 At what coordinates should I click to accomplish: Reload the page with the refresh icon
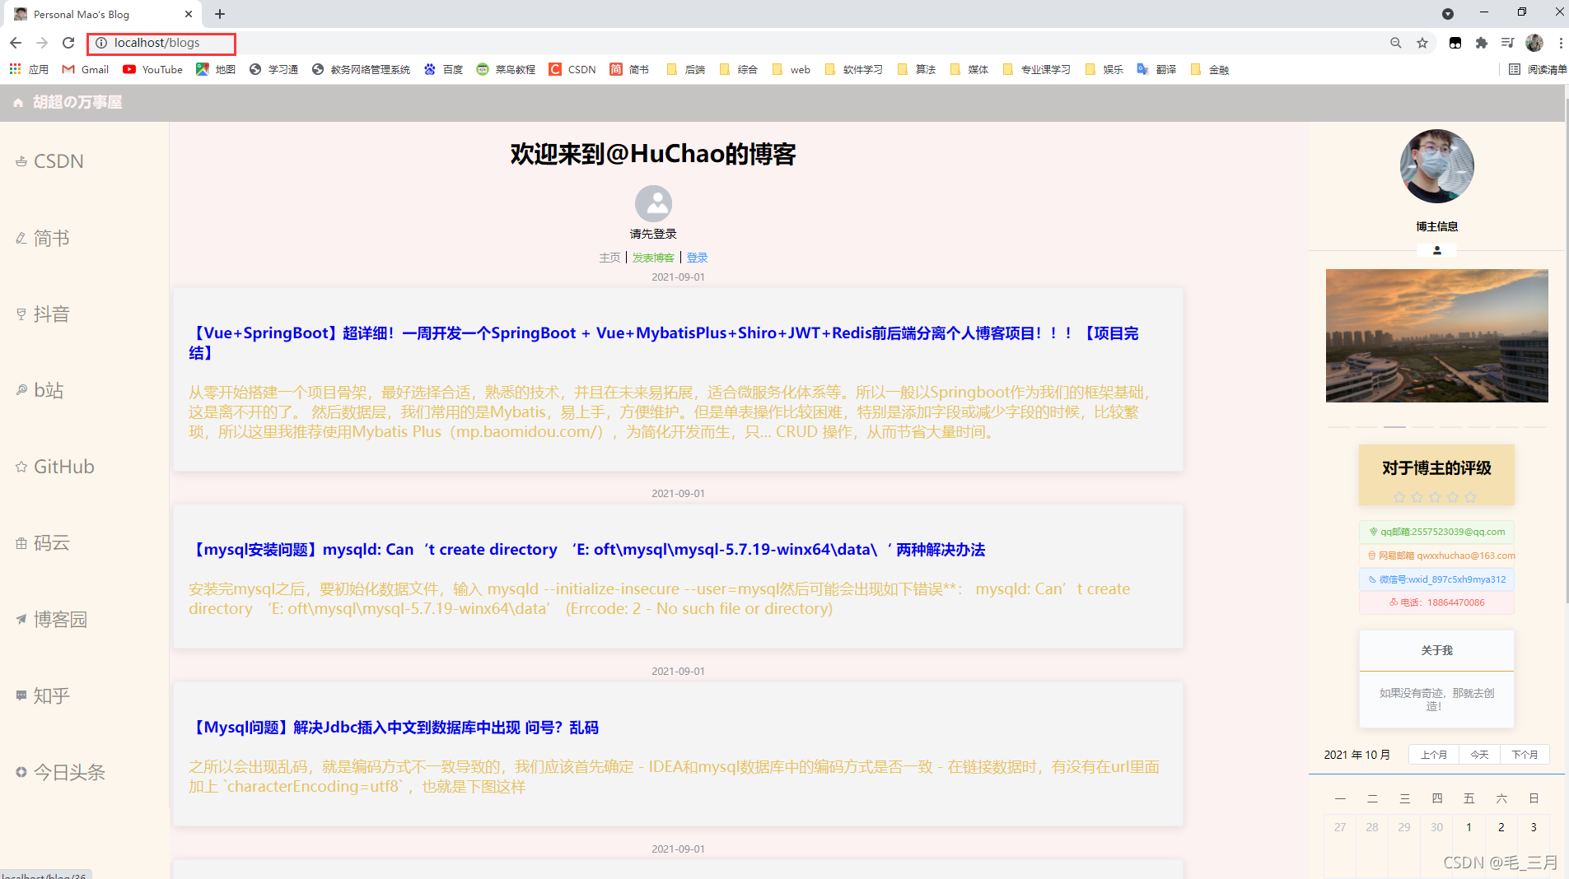point(68,43)
